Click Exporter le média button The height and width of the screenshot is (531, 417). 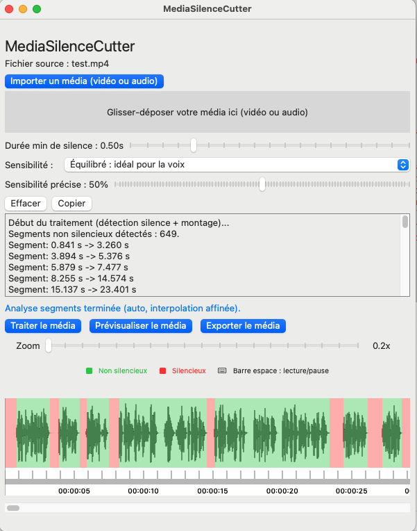point(243,326)
